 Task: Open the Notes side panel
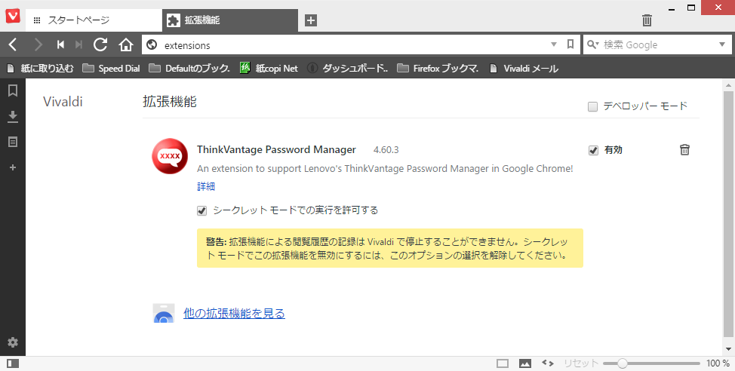13,142
